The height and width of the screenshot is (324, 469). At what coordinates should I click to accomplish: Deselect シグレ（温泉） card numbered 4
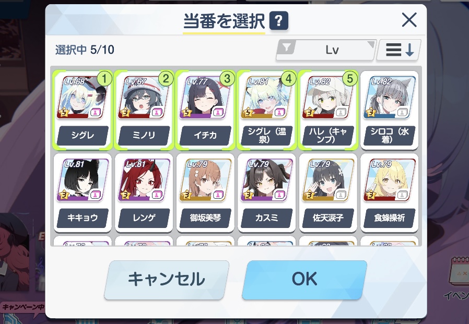[x=267, y=110]
